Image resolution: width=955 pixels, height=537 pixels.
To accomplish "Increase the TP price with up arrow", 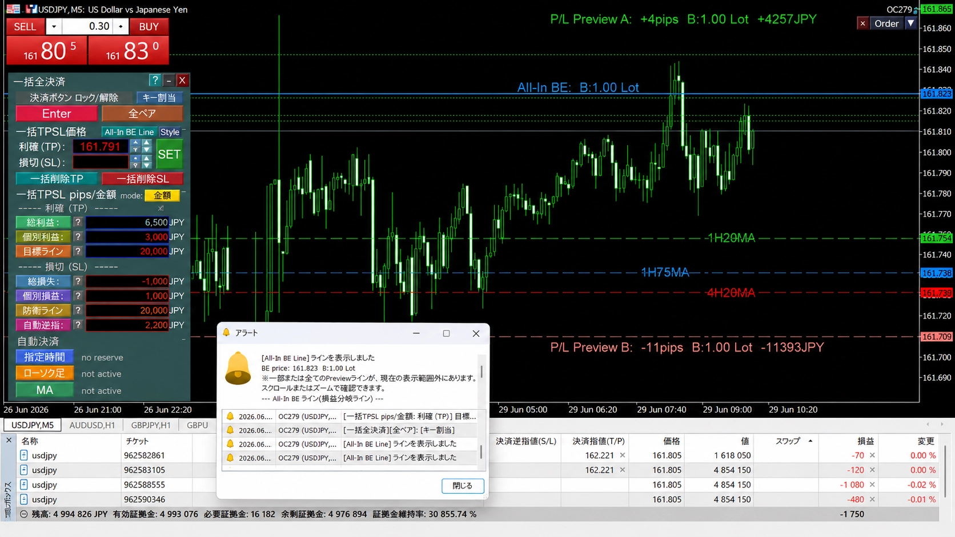I will click(x=147, y=143).
